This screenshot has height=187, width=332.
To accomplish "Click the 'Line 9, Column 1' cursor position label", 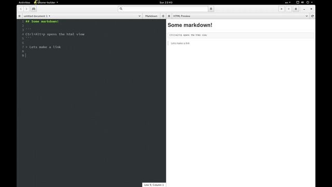I will click(154, 185).
